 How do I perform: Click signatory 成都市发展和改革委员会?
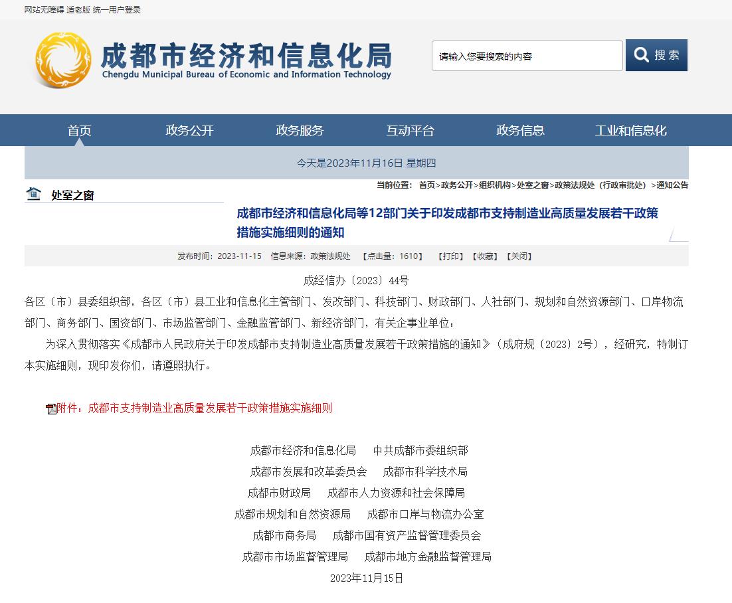309,472
